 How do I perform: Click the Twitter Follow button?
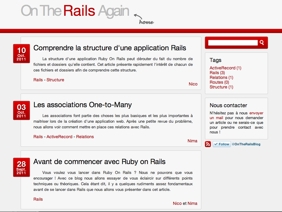pyautogui.click(x=222, y=144)
